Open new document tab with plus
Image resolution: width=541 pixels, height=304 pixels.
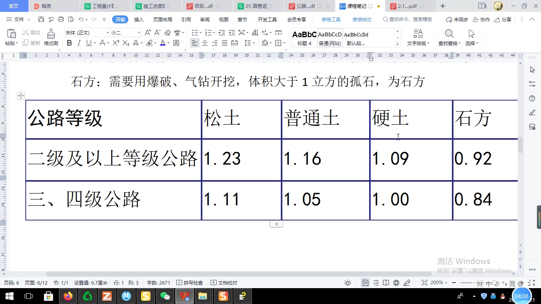(x=443, y=6)
